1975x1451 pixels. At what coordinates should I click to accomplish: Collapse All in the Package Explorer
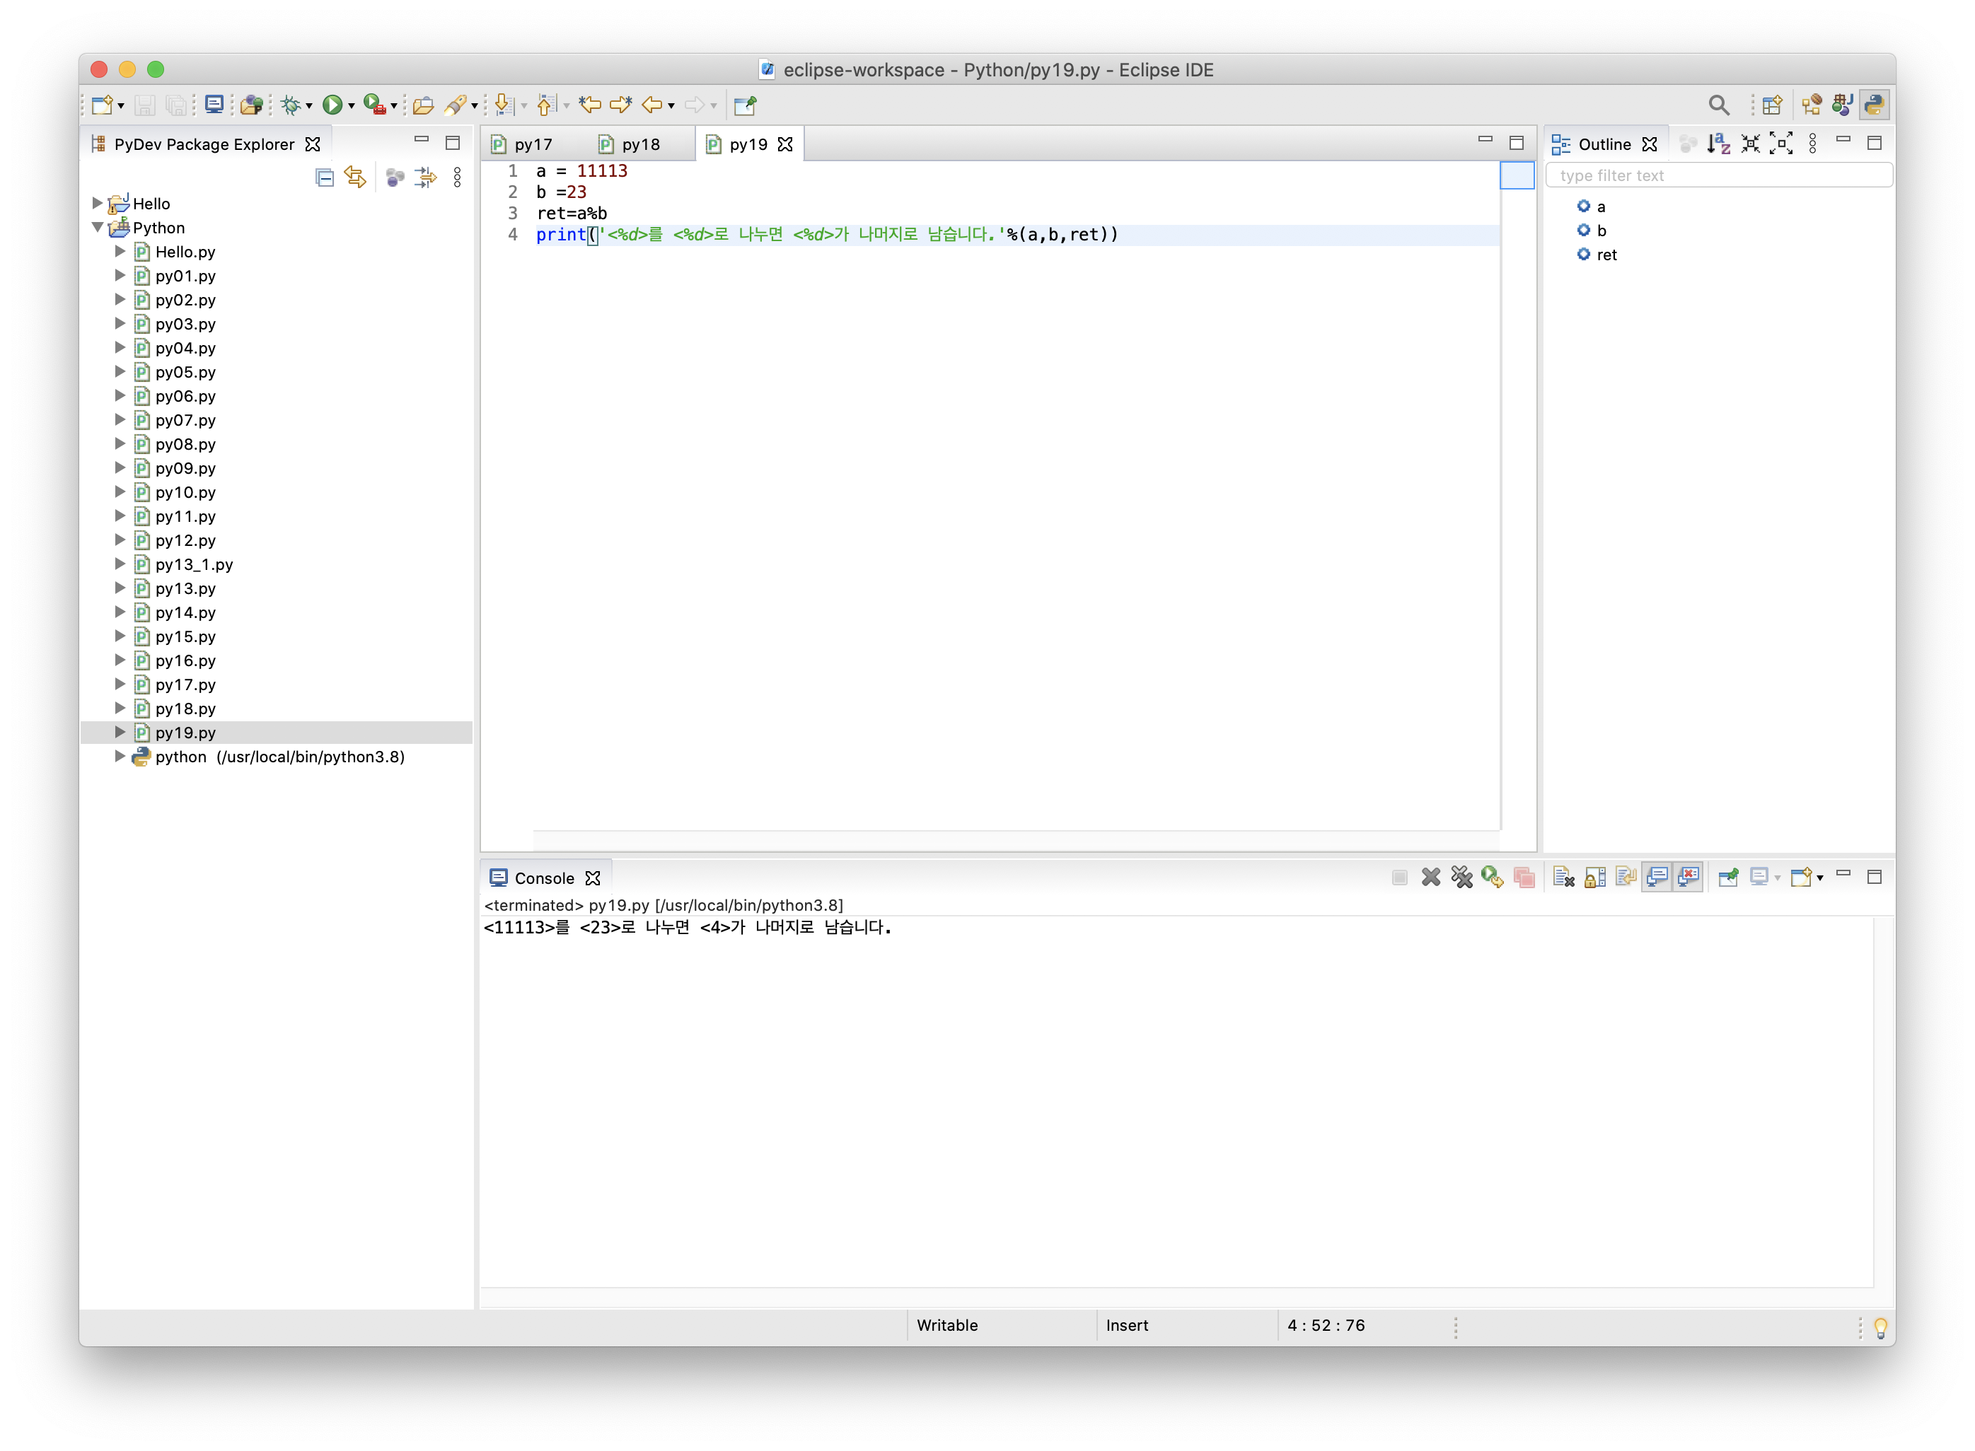click(324, 178)
